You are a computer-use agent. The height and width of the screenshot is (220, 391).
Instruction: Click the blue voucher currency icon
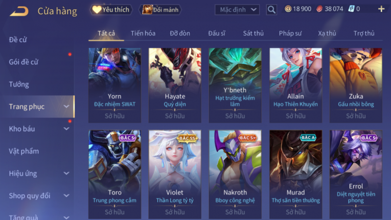click(351, 9)
